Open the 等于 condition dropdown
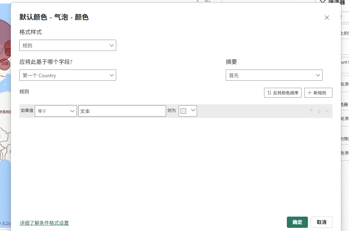The height and width of the screenshot is (231, 349). [56, 111]
